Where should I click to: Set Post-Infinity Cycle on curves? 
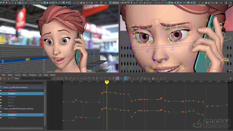tap(161, 78)
